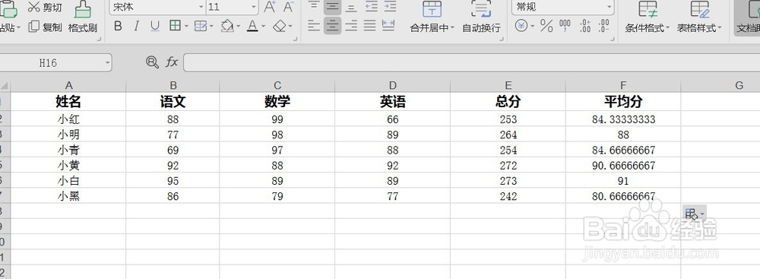This screenshot has width=760, height=279.
Task: Select the cell containing 84.33333333
Action: 623,119
